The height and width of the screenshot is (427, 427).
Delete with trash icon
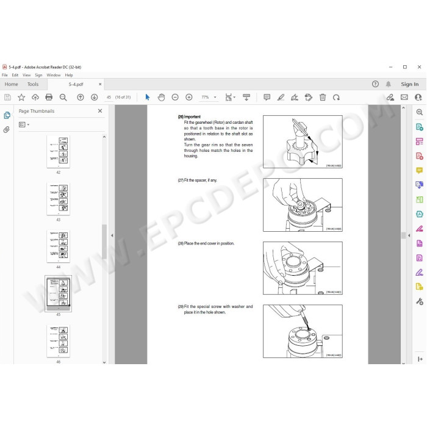[x=323, y=97]
